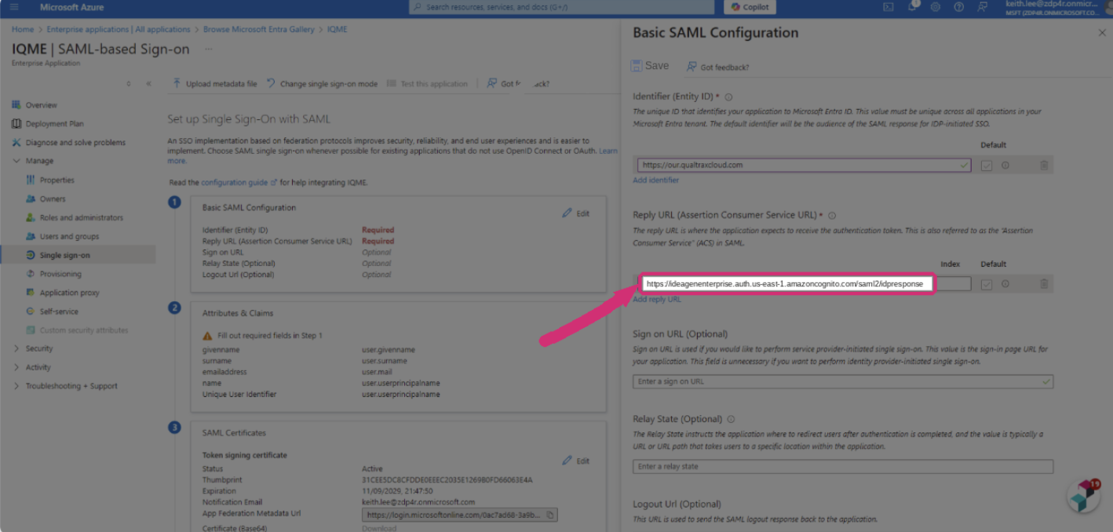The height and width of the screenshot is (532, 1113).
Task: Open Application proxy
Action: coord(69,293)
